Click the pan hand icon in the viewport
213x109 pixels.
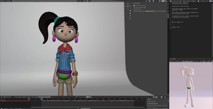coord(130,13)
